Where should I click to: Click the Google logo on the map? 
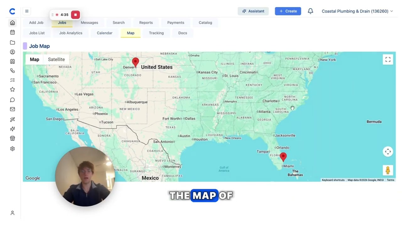click(33, 178)
